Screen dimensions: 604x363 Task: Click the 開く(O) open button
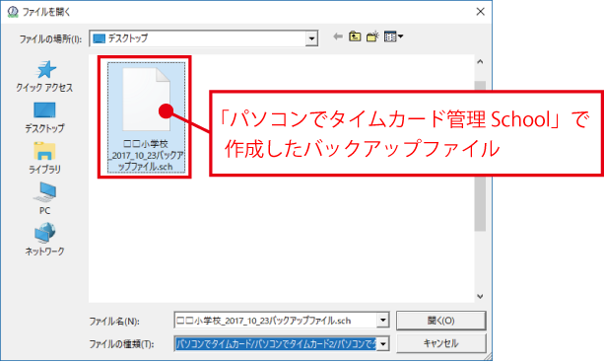click(441, 321)
